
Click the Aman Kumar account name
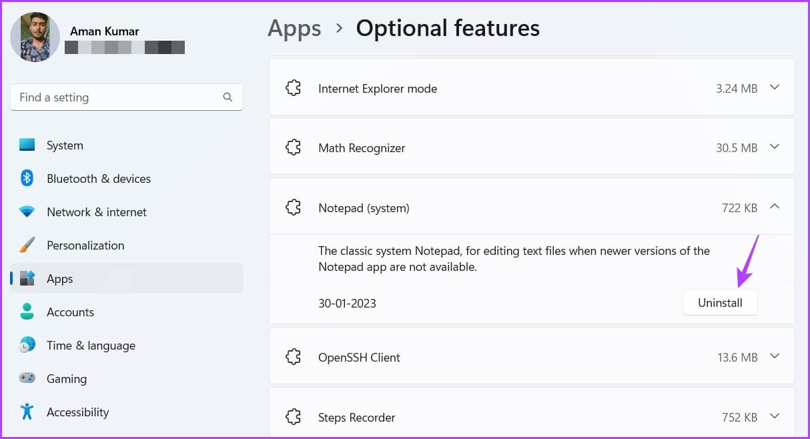tap(103, 31)
